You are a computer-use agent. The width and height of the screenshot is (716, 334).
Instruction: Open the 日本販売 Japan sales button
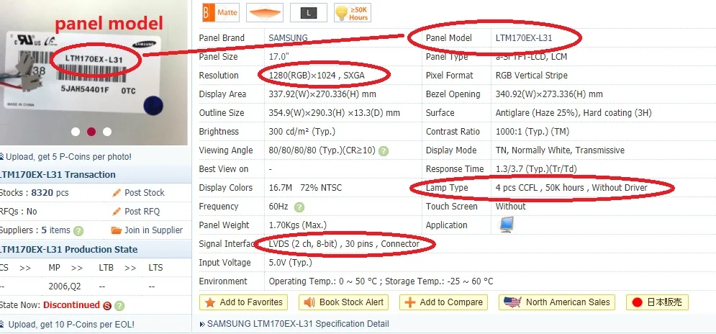pos(657,302)
